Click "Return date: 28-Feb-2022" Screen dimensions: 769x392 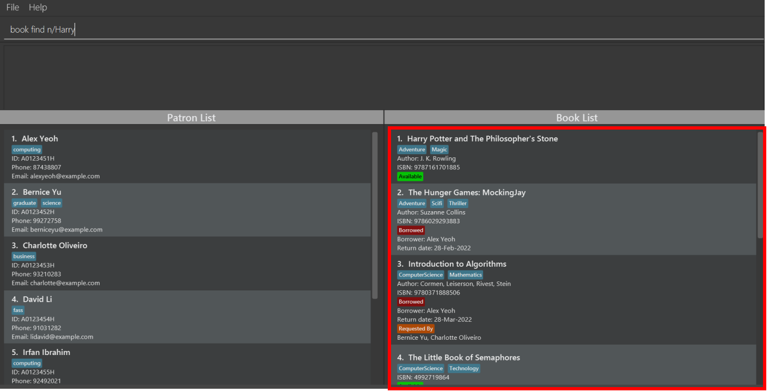[x=433, y=248]
